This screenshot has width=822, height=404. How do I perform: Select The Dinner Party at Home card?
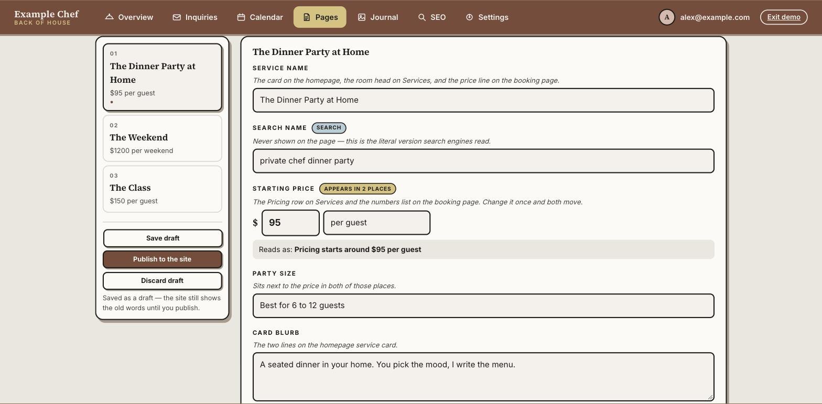pyautogui.click(x=163, y=77)
